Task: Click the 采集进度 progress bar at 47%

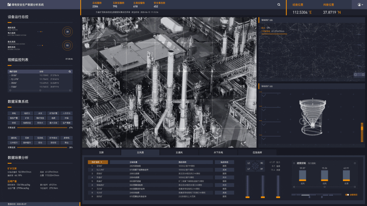Action: click(42, 127)
